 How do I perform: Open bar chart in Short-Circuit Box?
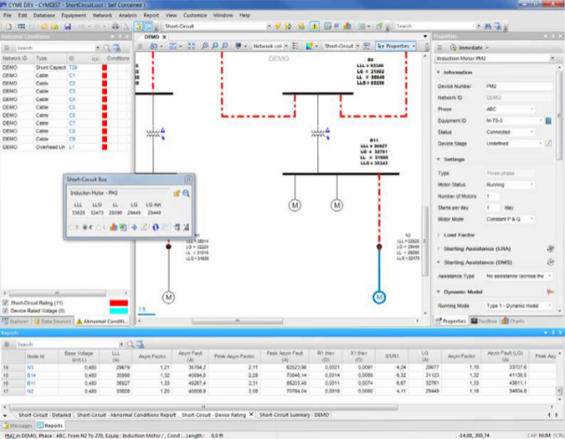pyautogui.click(x=113, y=227)
